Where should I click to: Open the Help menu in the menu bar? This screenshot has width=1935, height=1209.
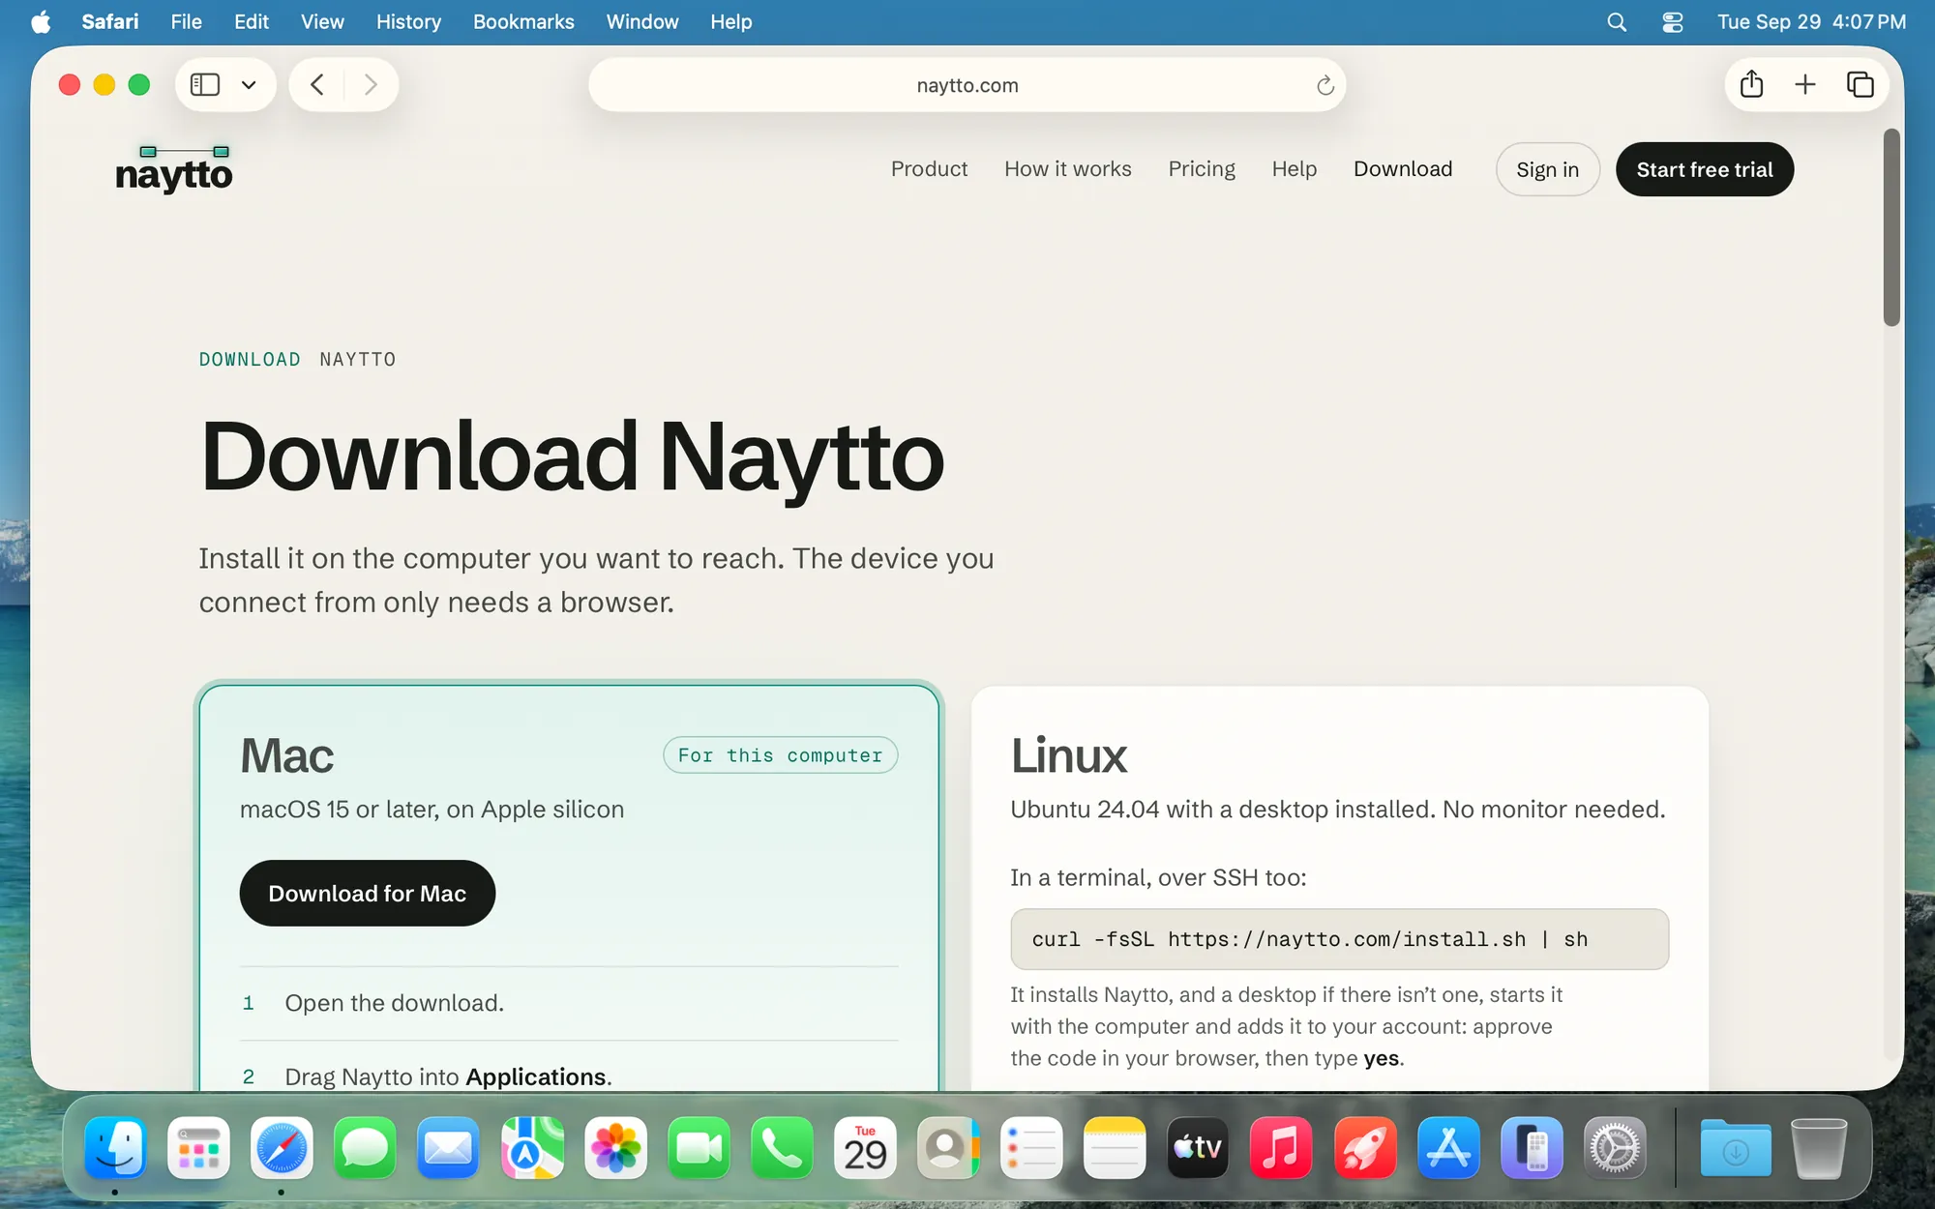pyautogui.click(x=730, y=21)
